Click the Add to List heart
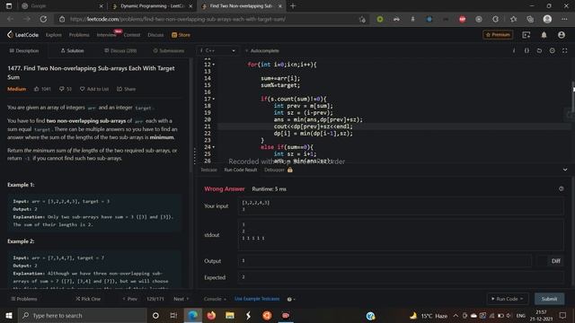This screenshot has height=323, width=575. point(82,89)
